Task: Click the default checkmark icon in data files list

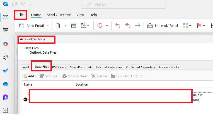Action: (25, 99)
